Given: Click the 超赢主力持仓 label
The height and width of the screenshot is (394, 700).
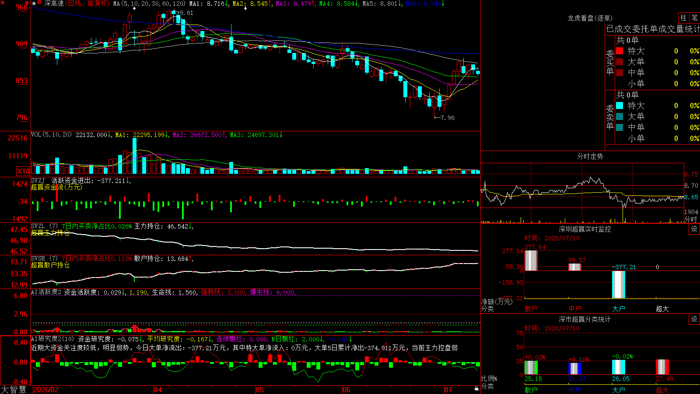Looking at the screenshot, I should tap(50, 232).
